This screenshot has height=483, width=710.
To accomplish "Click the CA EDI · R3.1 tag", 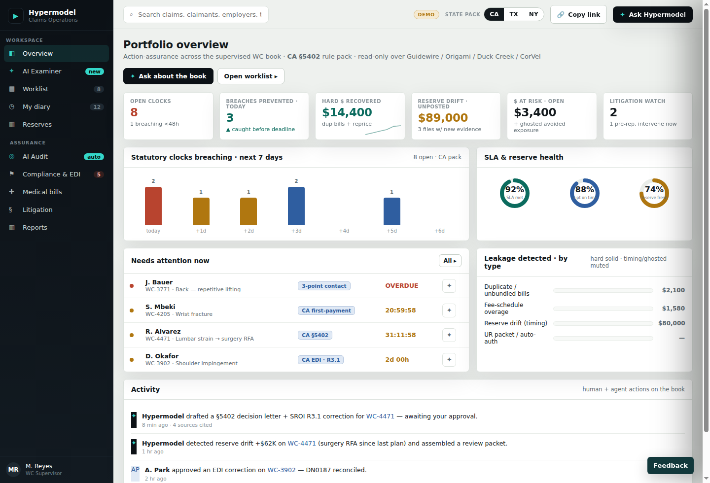I will pos(321,360).
